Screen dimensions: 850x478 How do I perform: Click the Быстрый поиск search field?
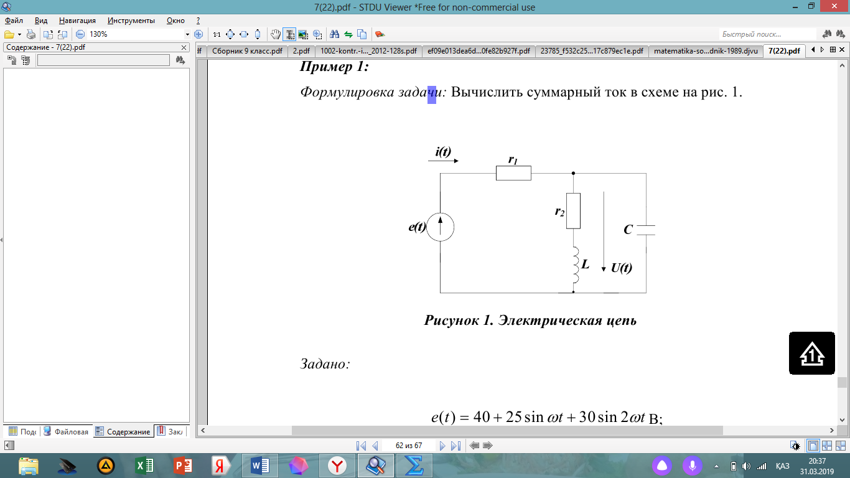(767, 34)
